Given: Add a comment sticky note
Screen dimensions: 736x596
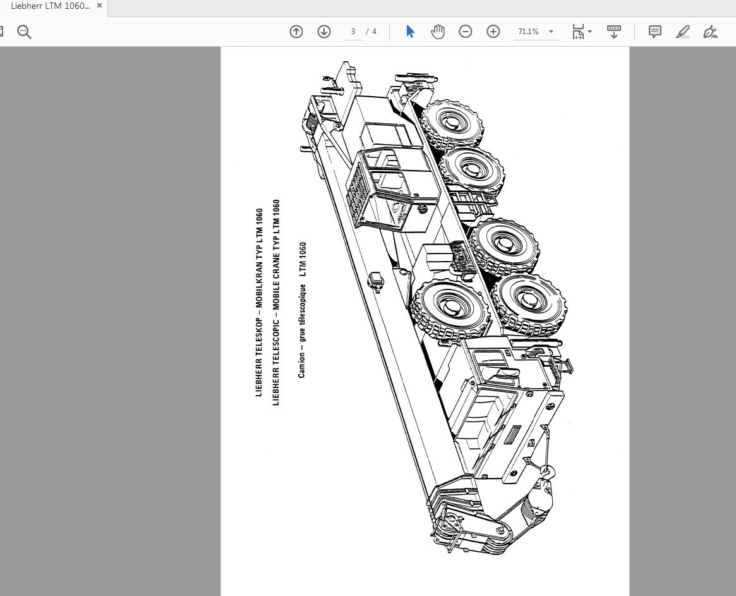Looking at the screenshot, I should [655, 32].
